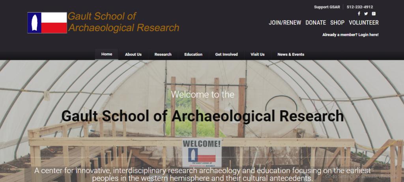Screen dimensions: 404x182
Task: Follow the VOLUNTEER link
Action: [x=363, y=23]
